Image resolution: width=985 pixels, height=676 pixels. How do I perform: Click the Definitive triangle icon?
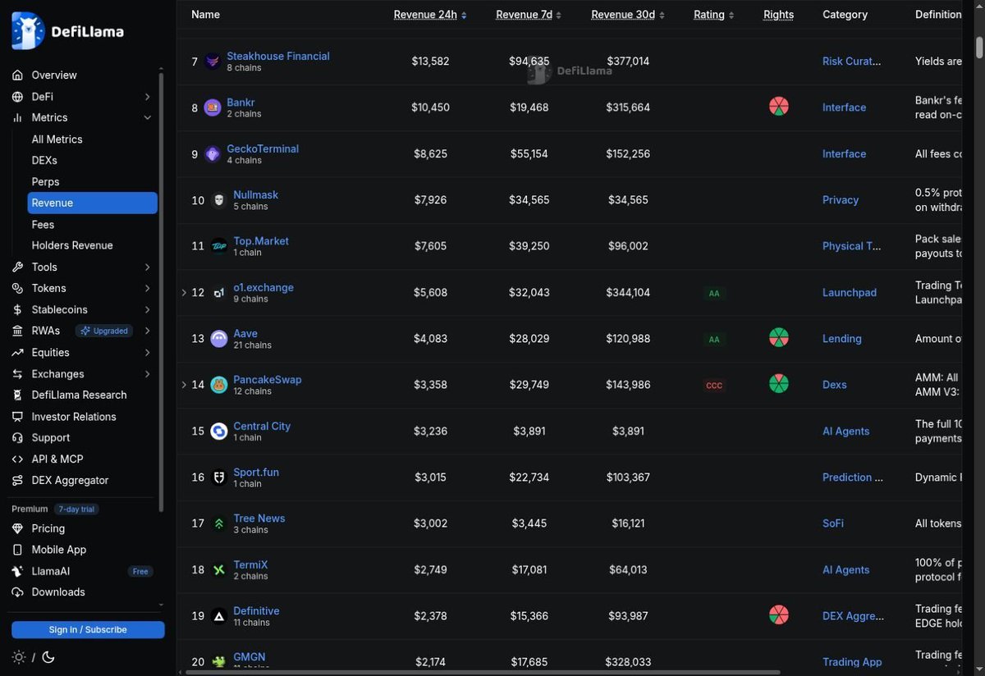click(x=219, y=616)
